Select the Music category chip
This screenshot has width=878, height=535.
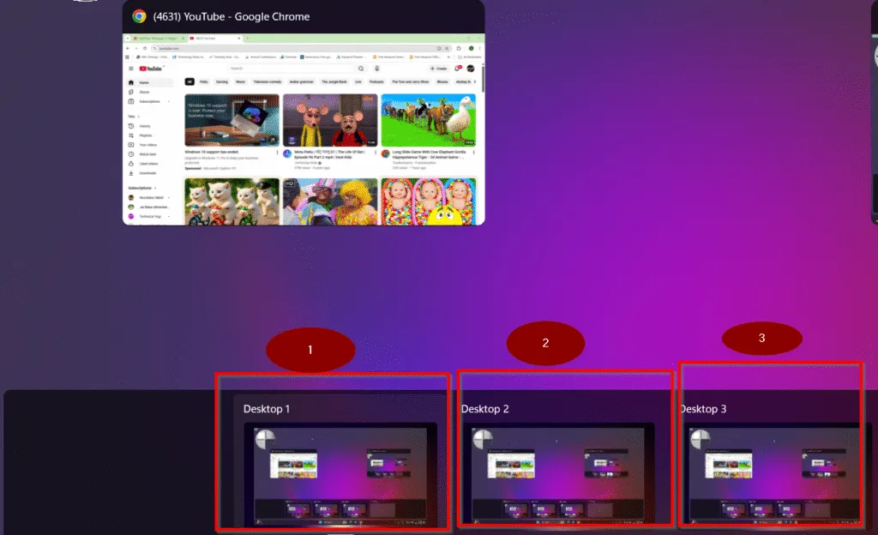click(x=241, y=81)
